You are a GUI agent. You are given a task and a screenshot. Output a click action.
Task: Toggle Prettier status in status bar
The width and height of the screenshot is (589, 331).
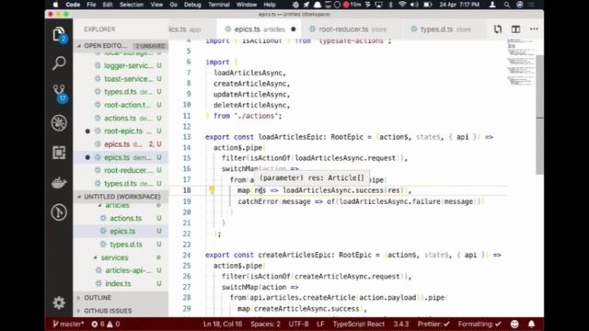(x=433, y=324)
